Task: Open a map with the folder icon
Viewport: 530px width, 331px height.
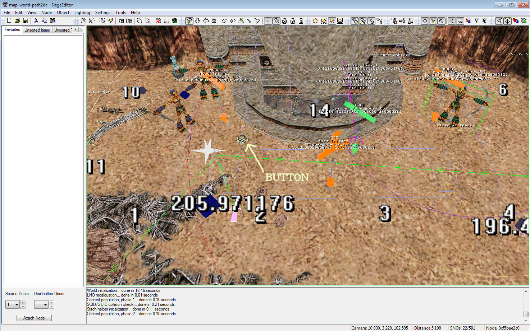Action: (17, 21)
